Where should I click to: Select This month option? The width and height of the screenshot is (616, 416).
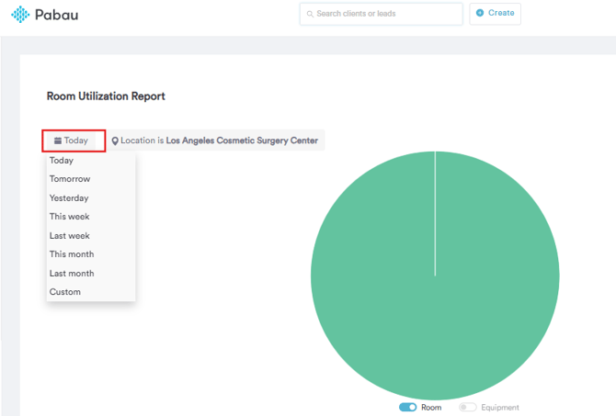point(72,254)
